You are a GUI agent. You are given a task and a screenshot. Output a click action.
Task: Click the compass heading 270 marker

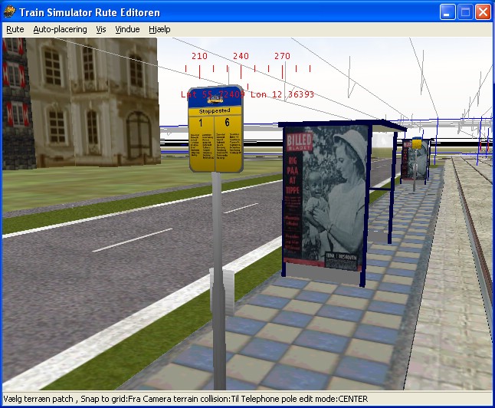[282, 56]
